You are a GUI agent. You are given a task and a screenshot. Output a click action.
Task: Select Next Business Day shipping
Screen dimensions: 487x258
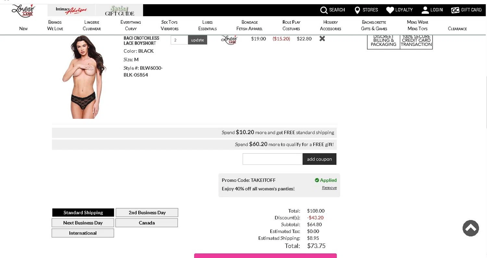click(x=83, y=223)
